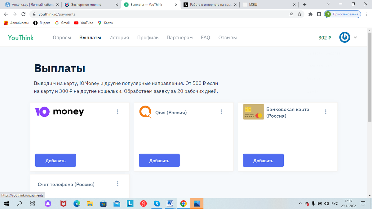Click the bank card image on Банковская карта
Screen dimensions: 372x209
click(x=253, y=111)
